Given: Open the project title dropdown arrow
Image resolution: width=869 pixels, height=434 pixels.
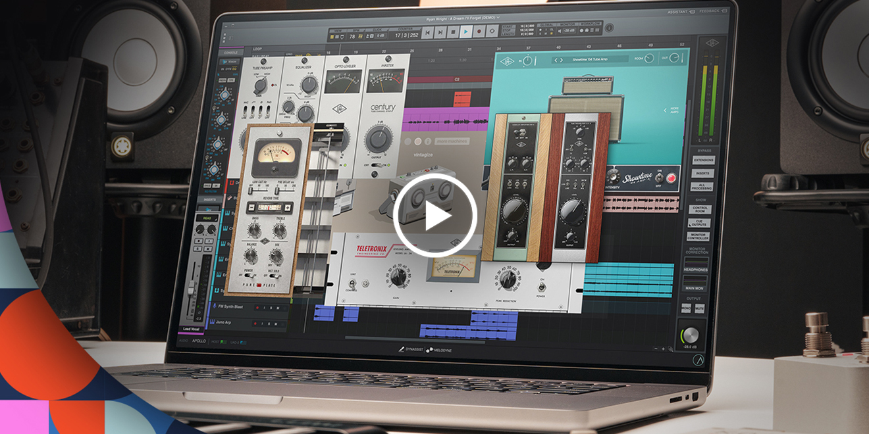Looking at the screenshot, I should click(498, 17).
